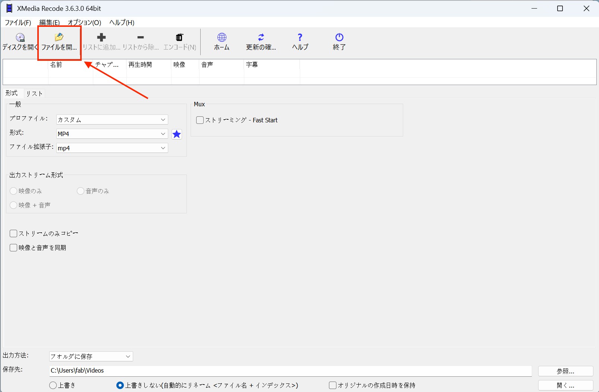Screen dimensions: 599x392
Task: Click the 字幕 column header
Action: tap(272, 65)
